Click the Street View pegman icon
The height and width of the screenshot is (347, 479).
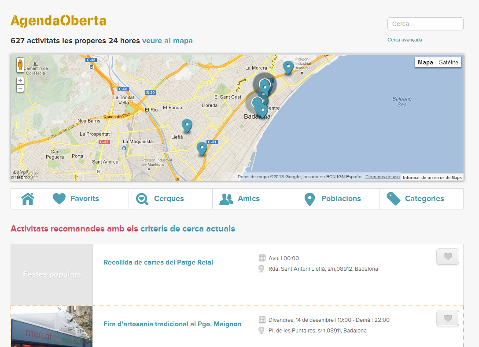pos(20,65)
